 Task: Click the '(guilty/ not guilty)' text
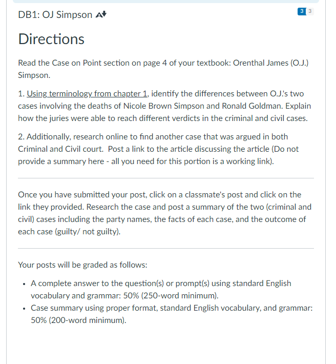tap(88, 231)
